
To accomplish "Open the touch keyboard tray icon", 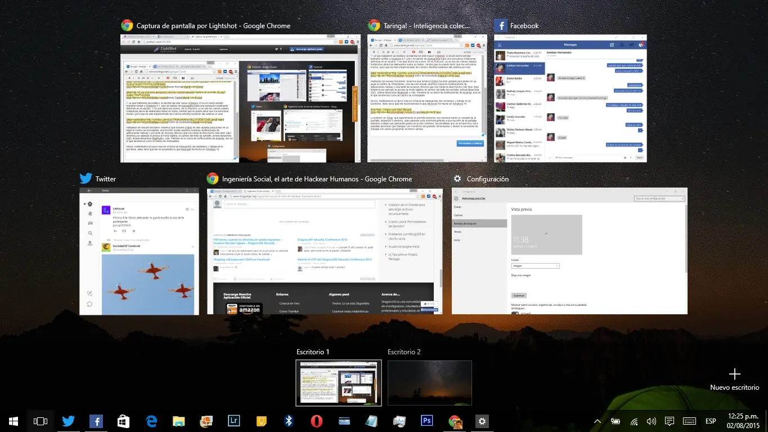I will 689,421.
